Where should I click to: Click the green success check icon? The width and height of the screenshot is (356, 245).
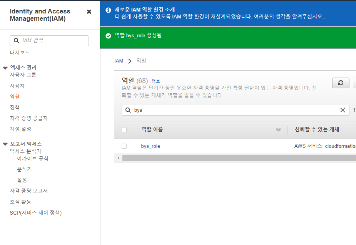point(108,36)
